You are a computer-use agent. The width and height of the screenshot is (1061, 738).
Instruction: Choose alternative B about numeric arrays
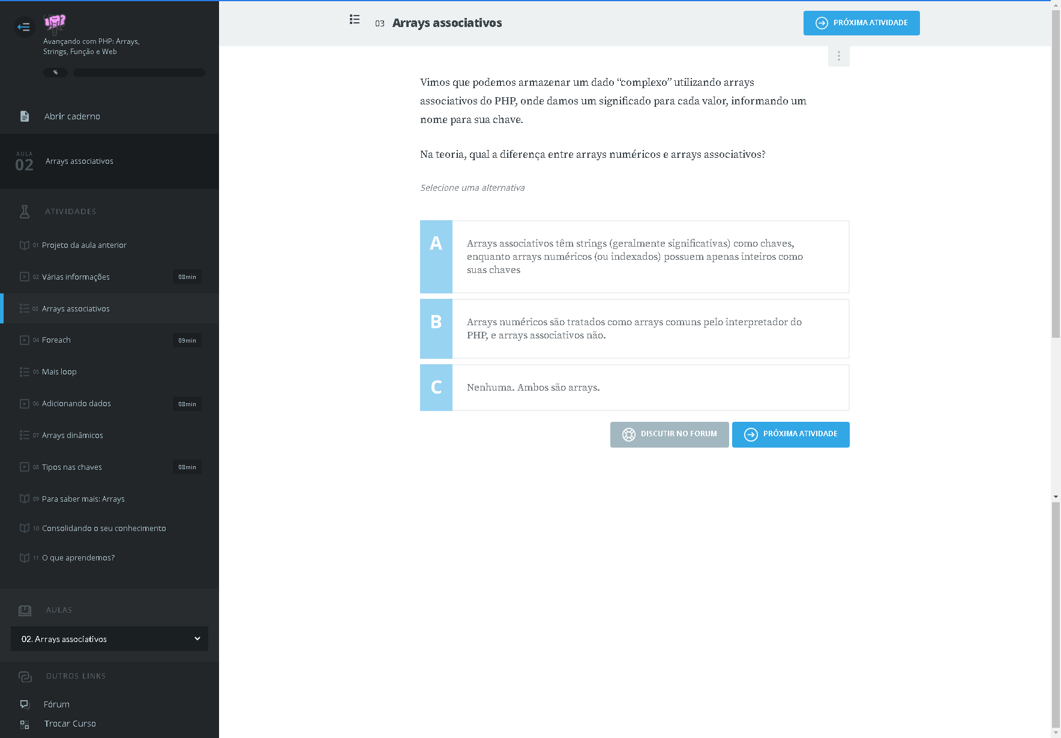pos(634,329)
